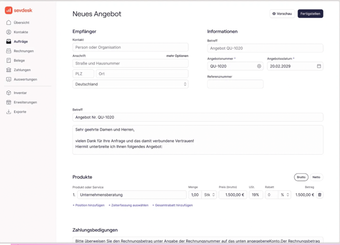This screenshot has height=245, width=340.
Task: Switch pricing to Netto
Action: point(316,177)
